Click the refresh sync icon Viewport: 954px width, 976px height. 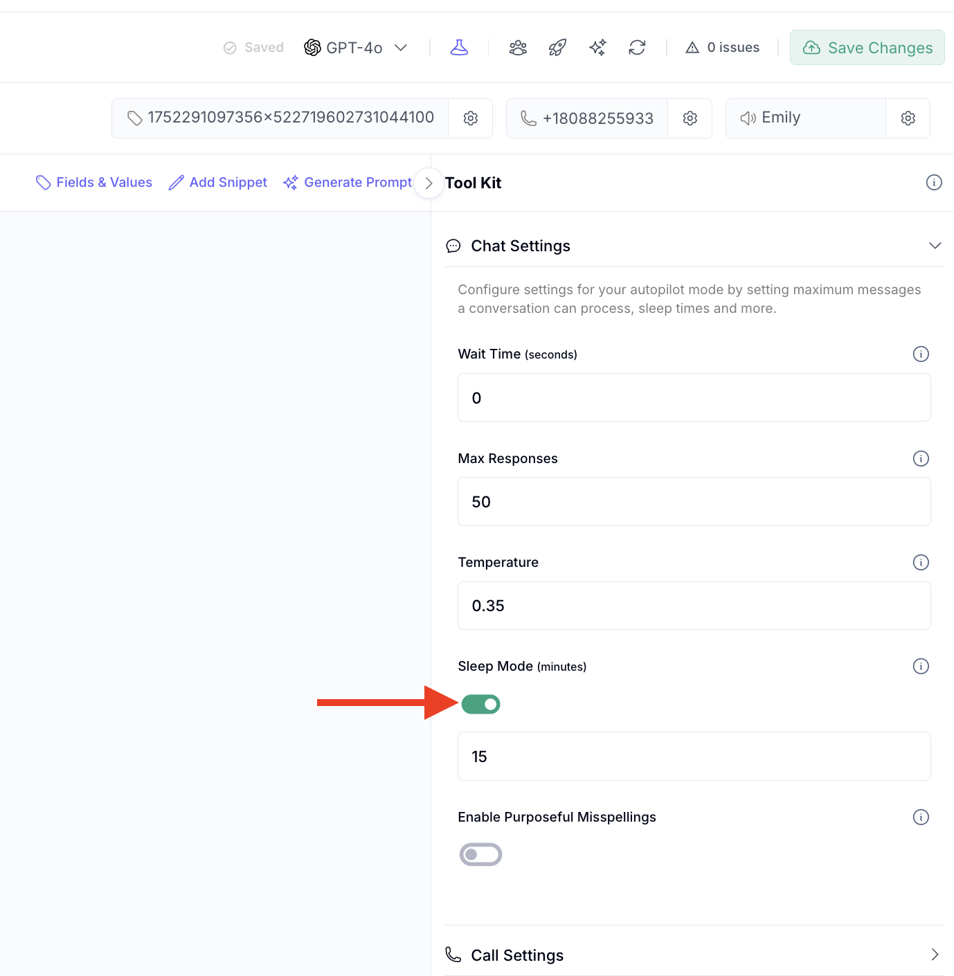[637, 47]
